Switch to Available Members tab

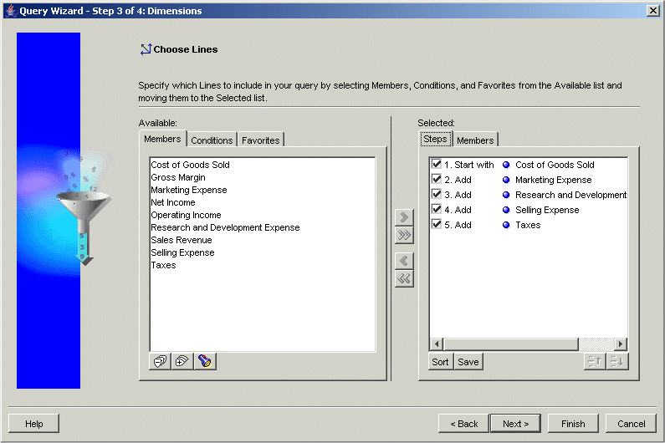[x=162, y=139]
